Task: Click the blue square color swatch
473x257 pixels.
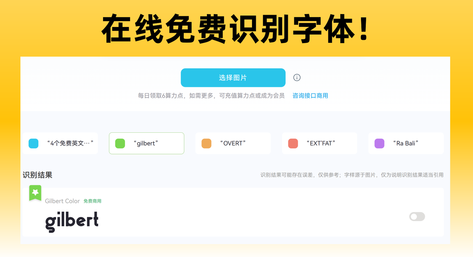Action: [34, 143]
